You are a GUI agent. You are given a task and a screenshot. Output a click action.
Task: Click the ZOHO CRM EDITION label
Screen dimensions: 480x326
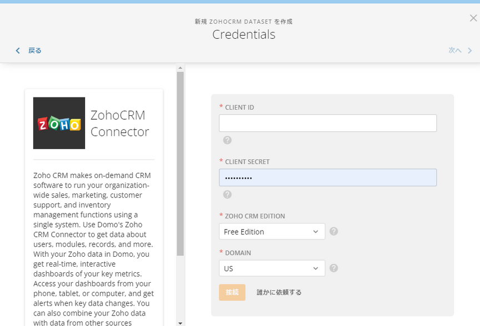coord(255,216)
